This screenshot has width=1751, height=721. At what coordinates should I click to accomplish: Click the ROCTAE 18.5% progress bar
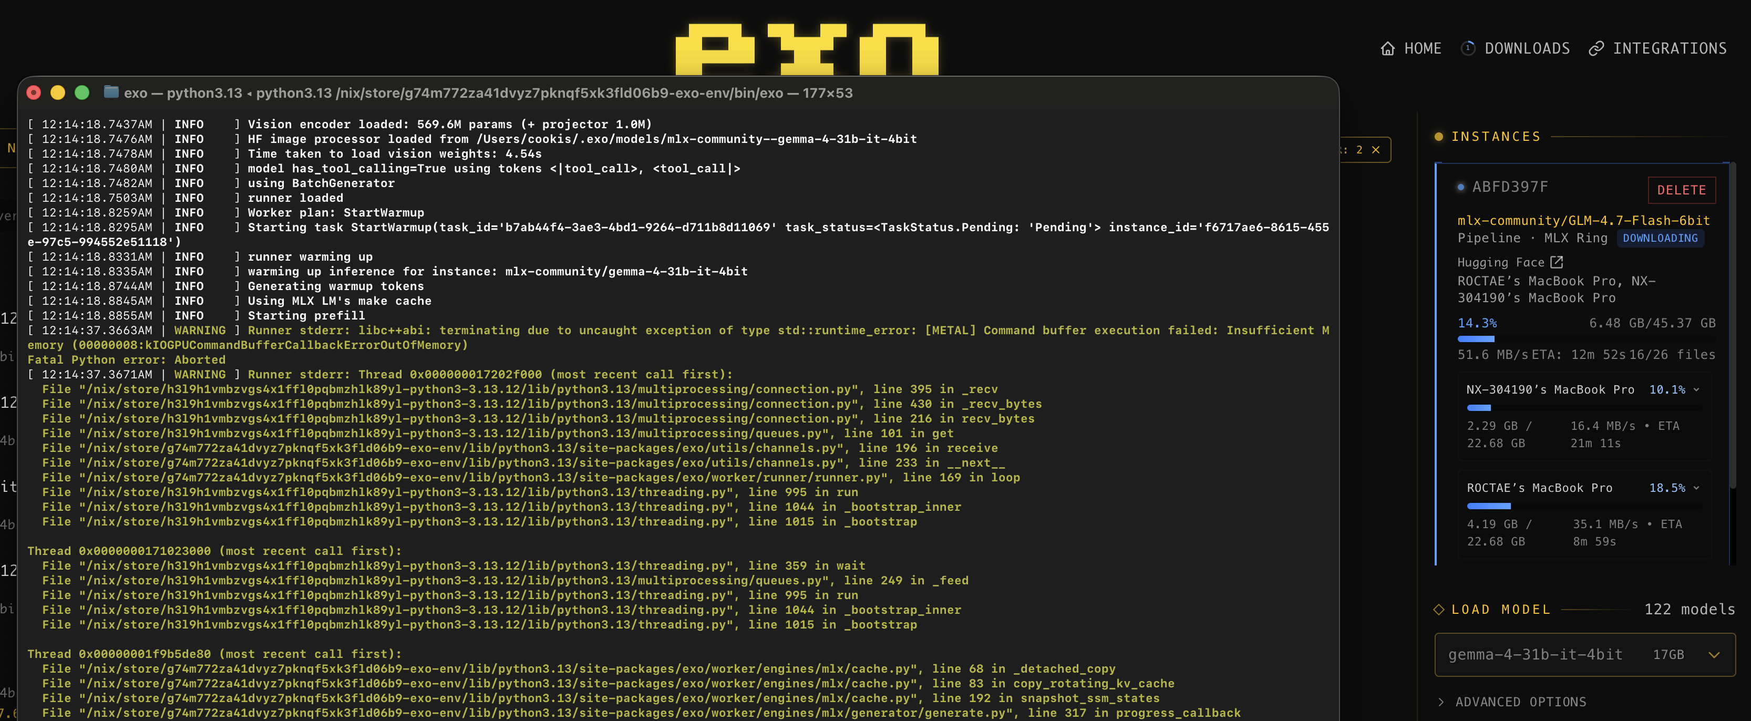point(1584,506)
